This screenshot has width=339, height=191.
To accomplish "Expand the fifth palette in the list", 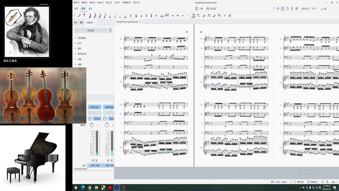I will (75, 59).
